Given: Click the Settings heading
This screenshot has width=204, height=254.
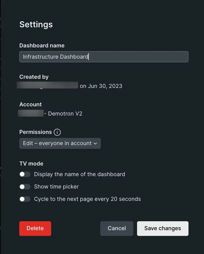Looking at the screenshot, I should click(x=36, y=24).
